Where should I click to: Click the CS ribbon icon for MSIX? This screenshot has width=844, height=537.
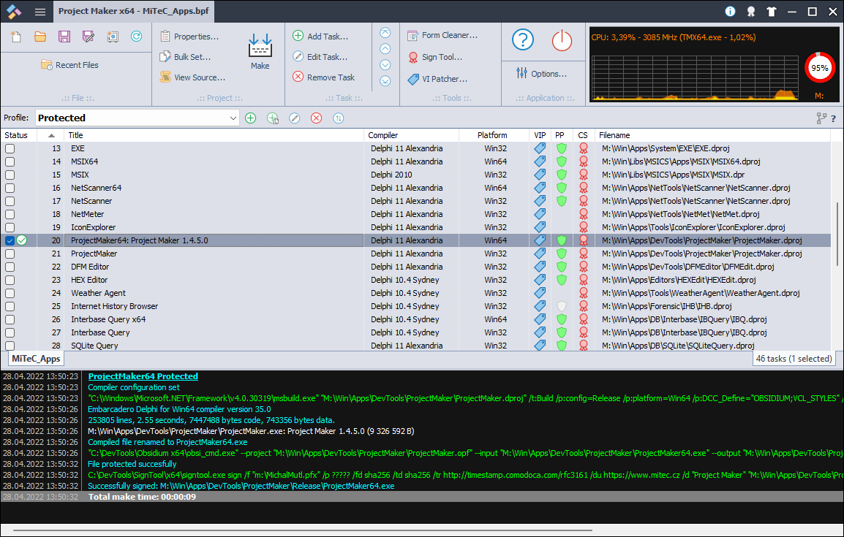click(x=583, y=175)
